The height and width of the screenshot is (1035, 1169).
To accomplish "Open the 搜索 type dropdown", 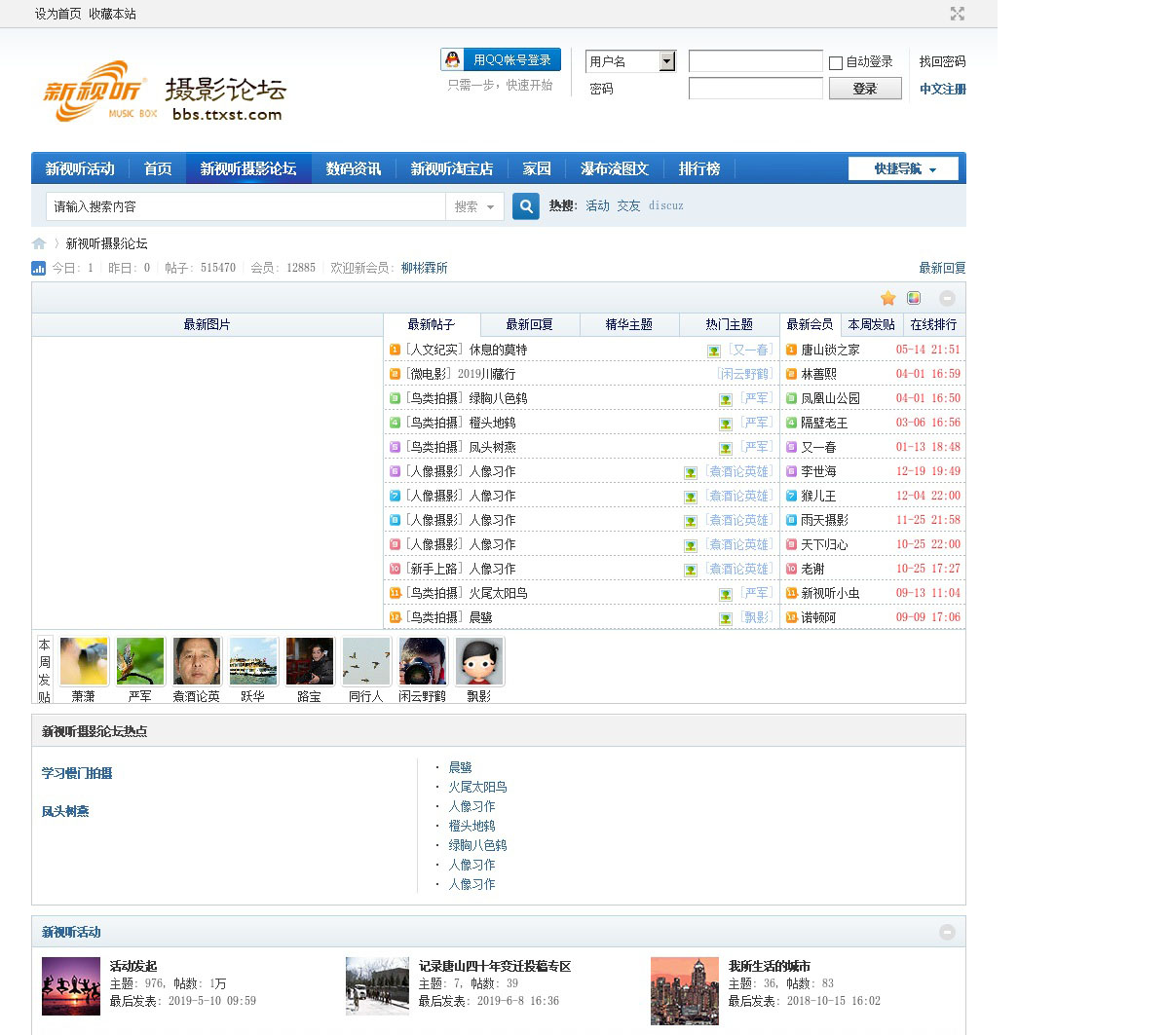I will click(474, 206).
